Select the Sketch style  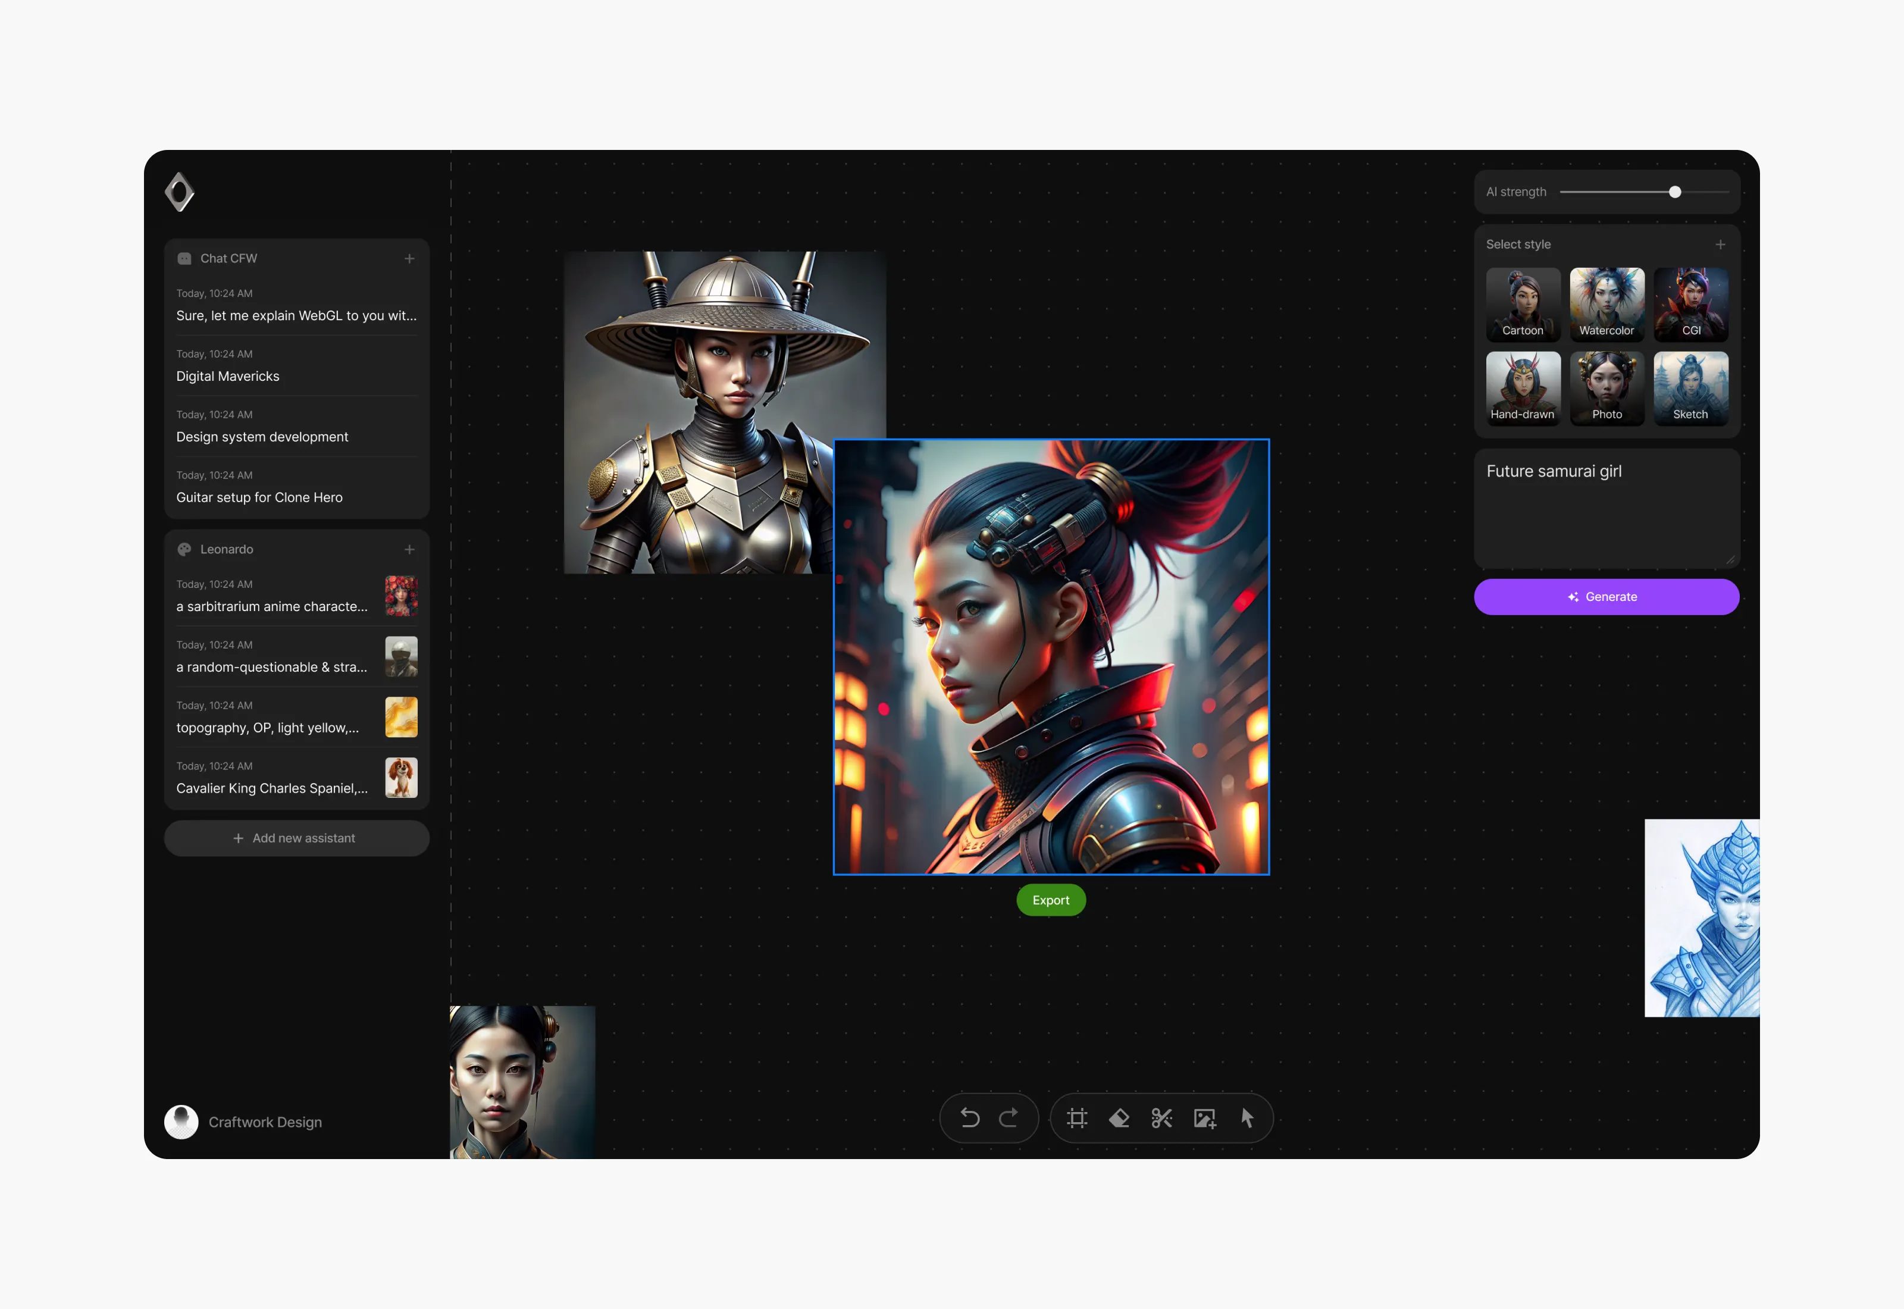1691,388
